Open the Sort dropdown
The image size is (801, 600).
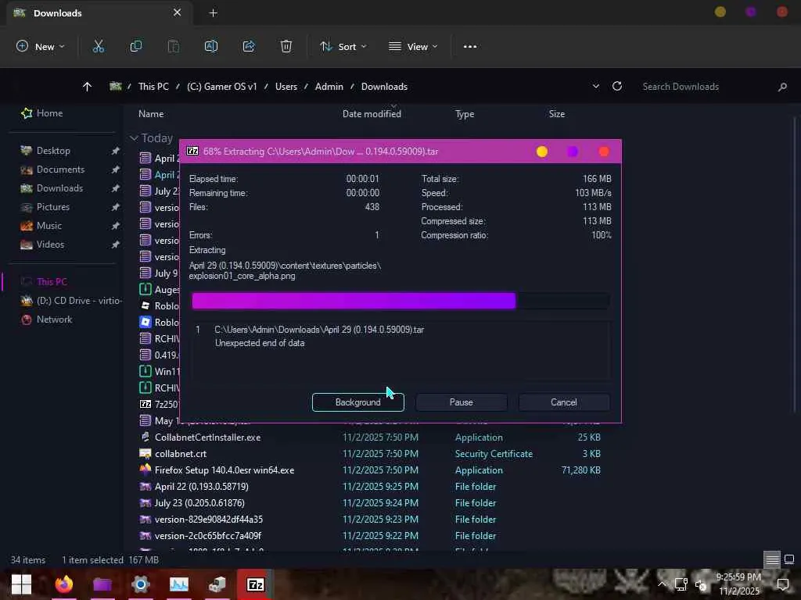tap(343, 46)
